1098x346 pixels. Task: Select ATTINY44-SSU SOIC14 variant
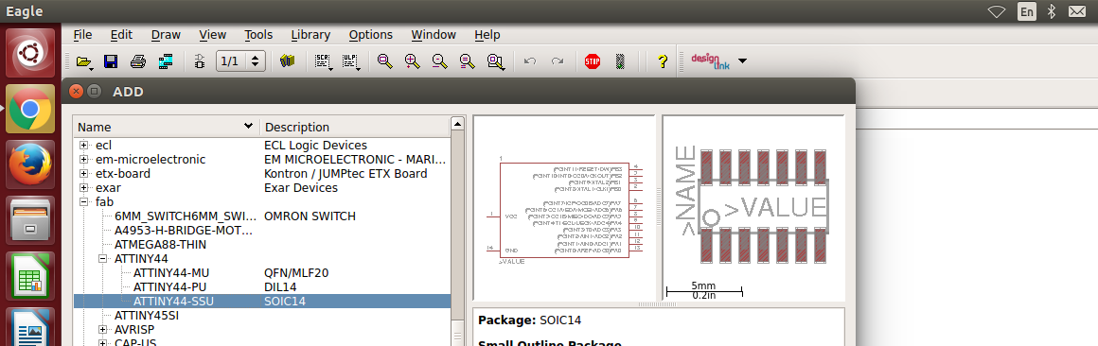coord(262,302)
